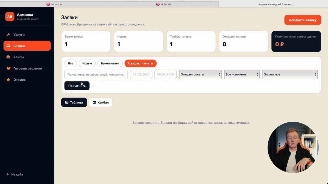
Task: Click the first date field 09.09.2026
Action: [x=141, y=74]
